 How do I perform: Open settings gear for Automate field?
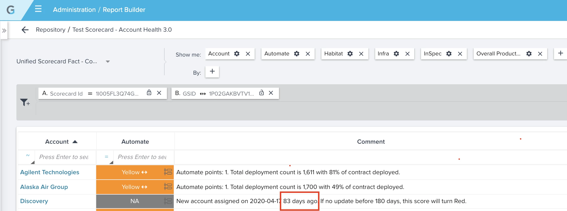(297, 54)
